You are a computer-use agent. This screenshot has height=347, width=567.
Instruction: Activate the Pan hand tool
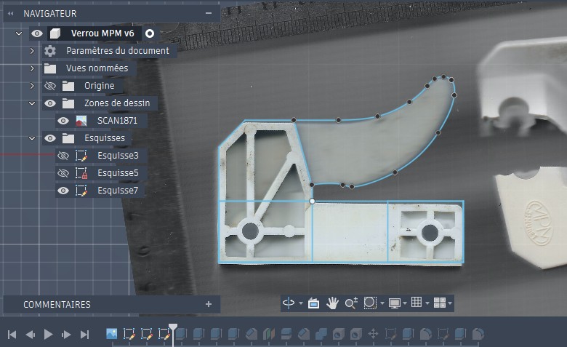pos(333,303)
